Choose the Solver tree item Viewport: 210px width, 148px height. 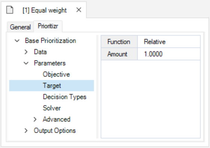(x=52, y=108)
